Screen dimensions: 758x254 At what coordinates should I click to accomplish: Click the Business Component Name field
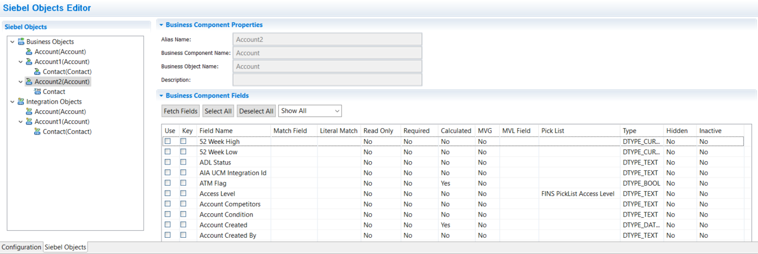click(x=327, y=53)
